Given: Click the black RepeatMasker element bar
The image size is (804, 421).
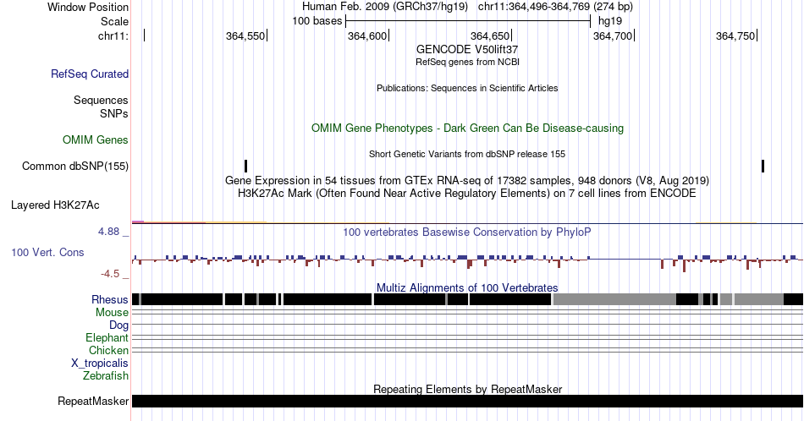Looking at the screenshot, I should click(x=467, y=401).
